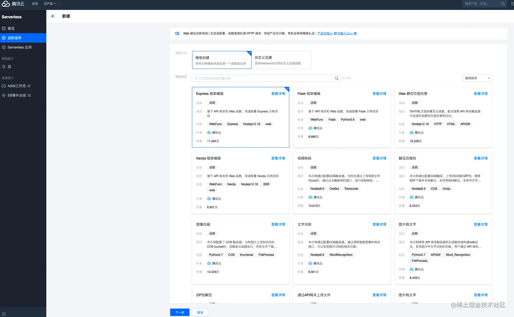Click the 层 layers icon in sidebar
514x317 pixels.
click(x=4, y=67)
